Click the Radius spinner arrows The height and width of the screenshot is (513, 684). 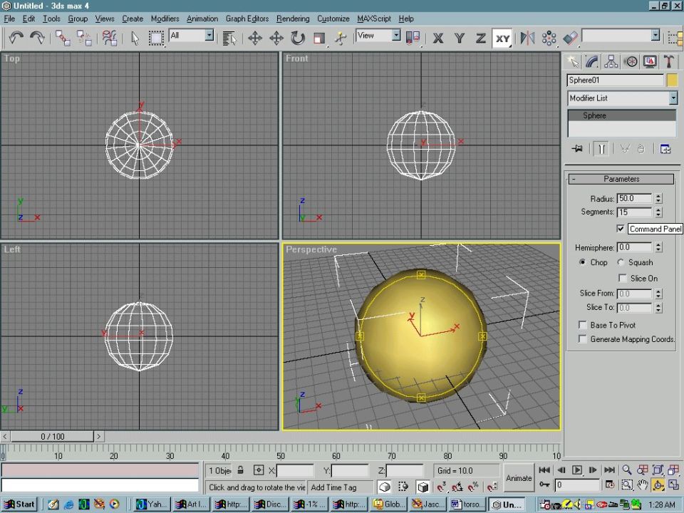[x=658, y=199]
